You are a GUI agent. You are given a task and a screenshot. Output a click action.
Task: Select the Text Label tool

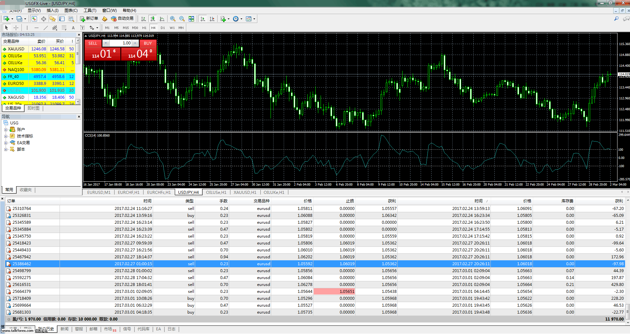coord(82,28)
